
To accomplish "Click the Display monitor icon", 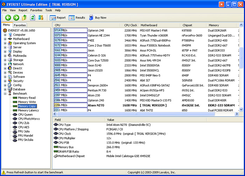I will (10, 51).
